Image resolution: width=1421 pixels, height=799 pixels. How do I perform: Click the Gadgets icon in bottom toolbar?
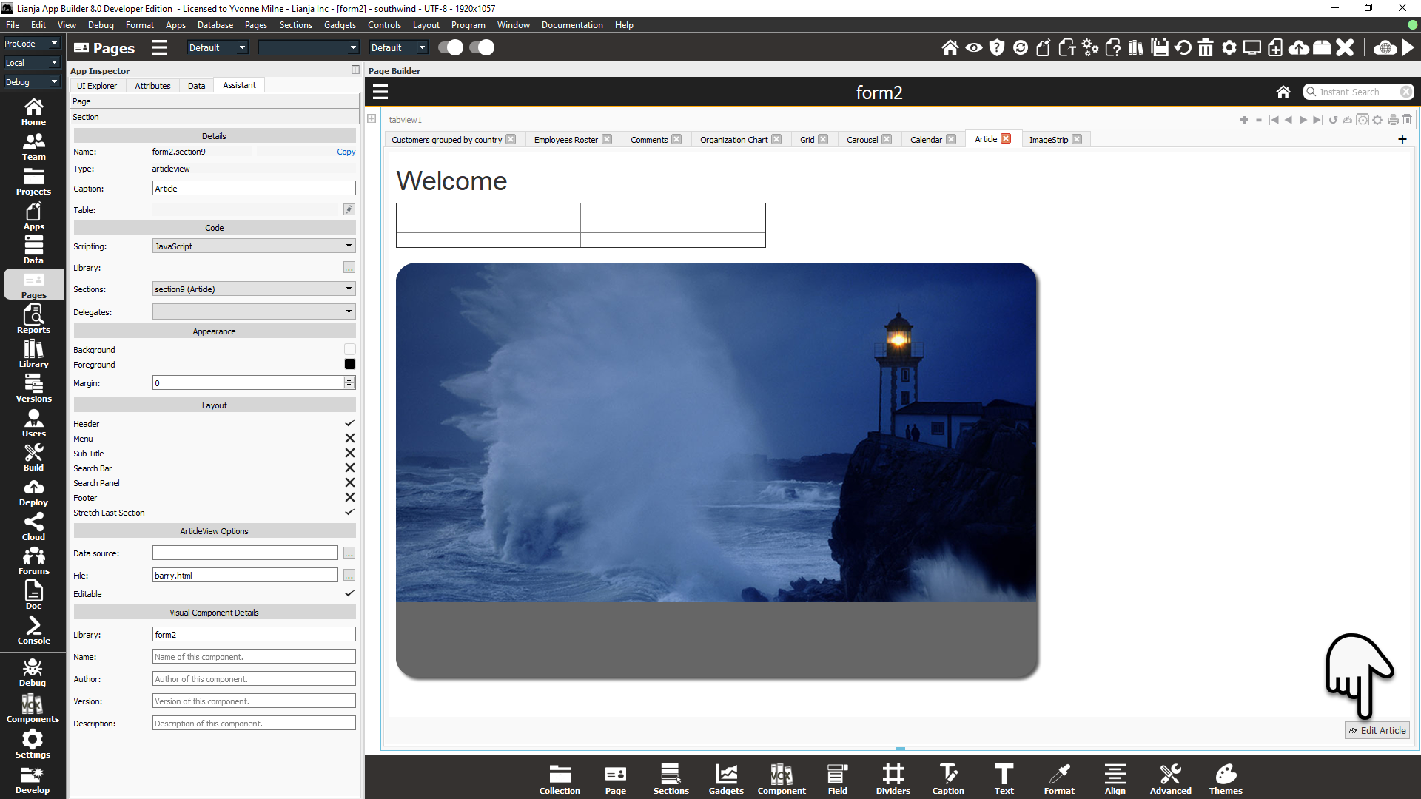[x=725, y=779]
